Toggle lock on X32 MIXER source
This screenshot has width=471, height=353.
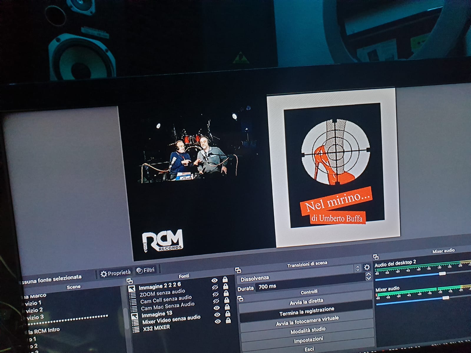229,320
